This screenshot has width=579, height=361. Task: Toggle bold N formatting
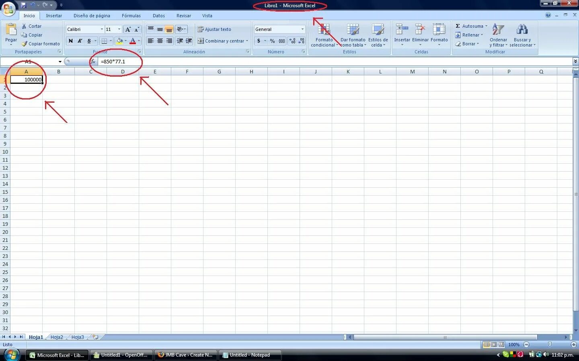click(71, 41)
